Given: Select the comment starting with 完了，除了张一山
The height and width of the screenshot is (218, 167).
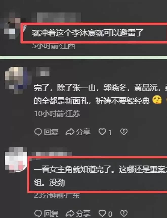Looking at the screenshot, I should point(100,94).
